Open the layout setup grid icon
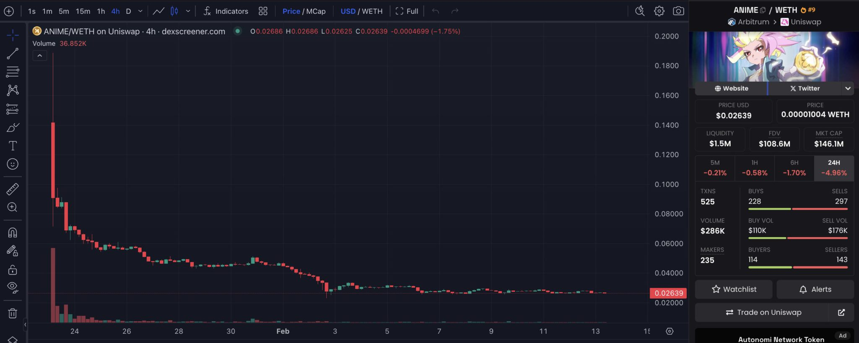The width and height of the screenshot is (859, 343). click(263, 11)
